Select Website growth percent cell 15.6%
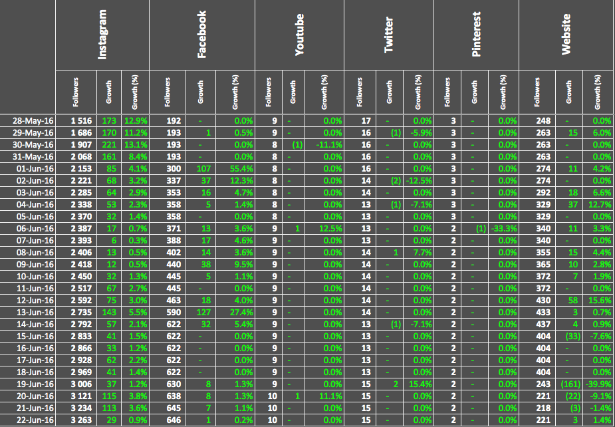The width and height of the screenshot is (615, 427). click(x=598, y=300)
